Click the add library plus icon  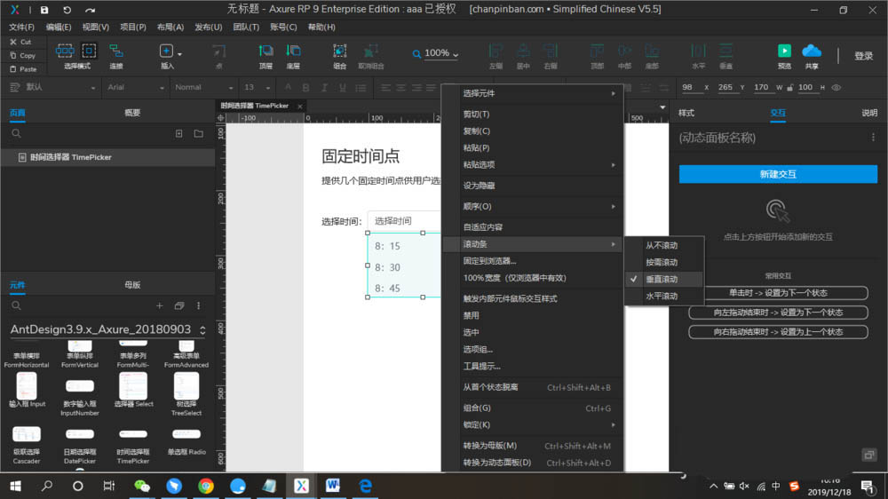tap(159, 305)
